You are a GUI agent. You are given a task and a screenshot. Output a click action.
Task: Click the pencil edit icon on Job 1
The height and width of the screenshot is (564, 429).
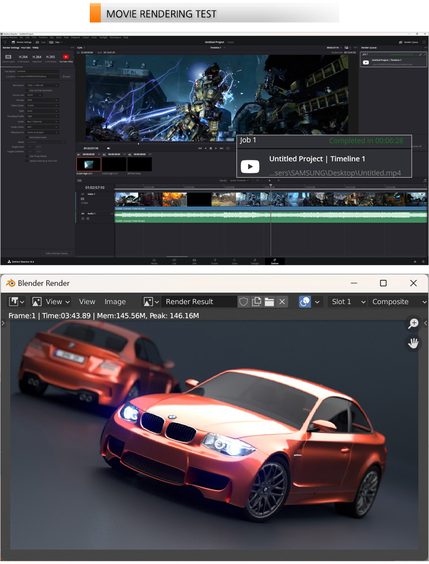[x=421, y=55]
